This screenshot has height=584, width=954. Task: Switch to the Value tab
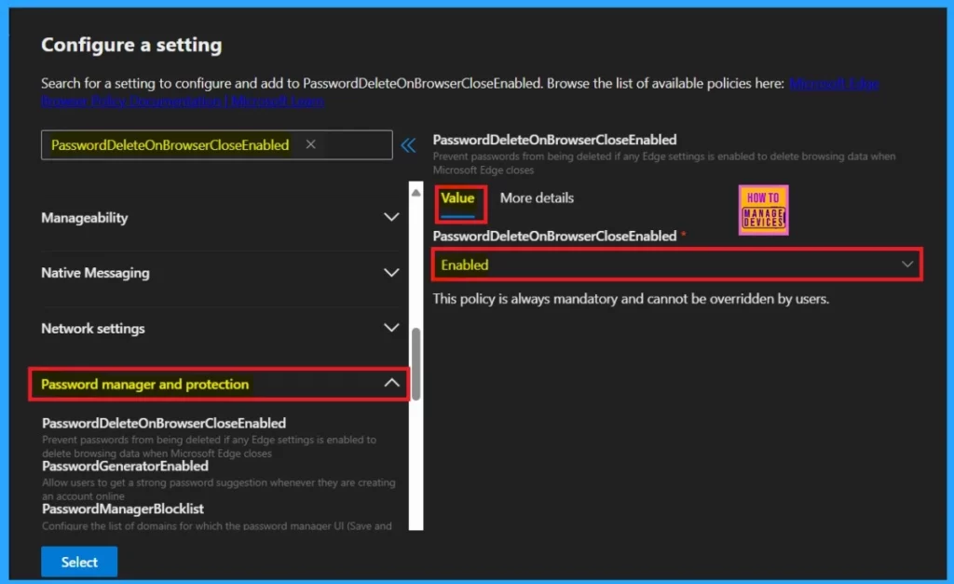457,198
